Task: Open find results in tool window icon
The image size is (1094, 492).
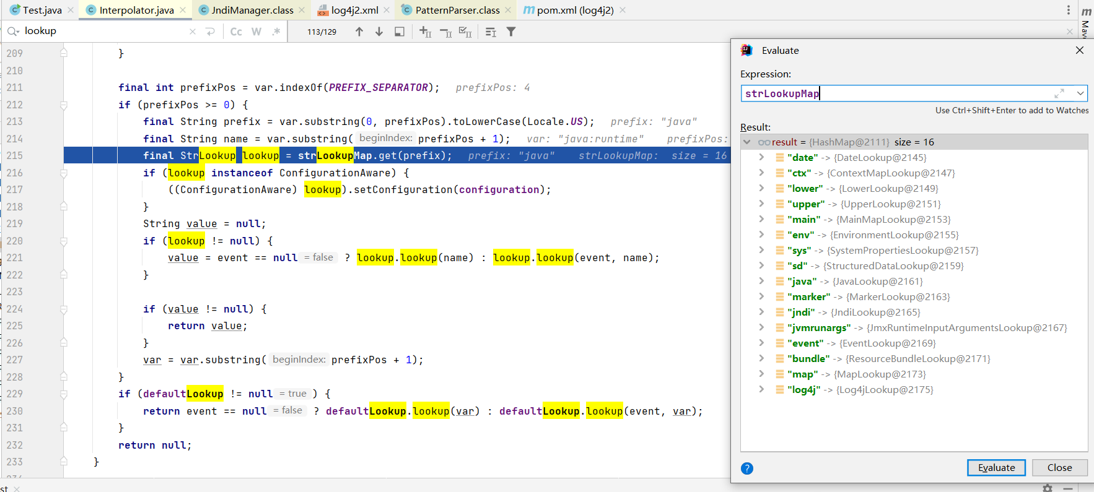Action: coord(491,32)
